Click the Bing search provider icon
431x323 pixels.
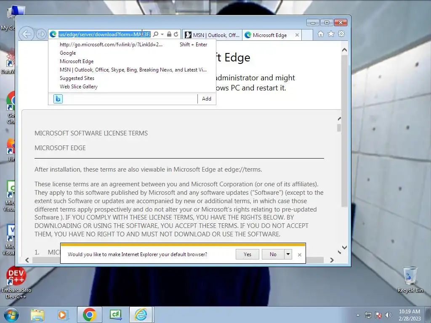pyautogui.click(x=58, y=99)
